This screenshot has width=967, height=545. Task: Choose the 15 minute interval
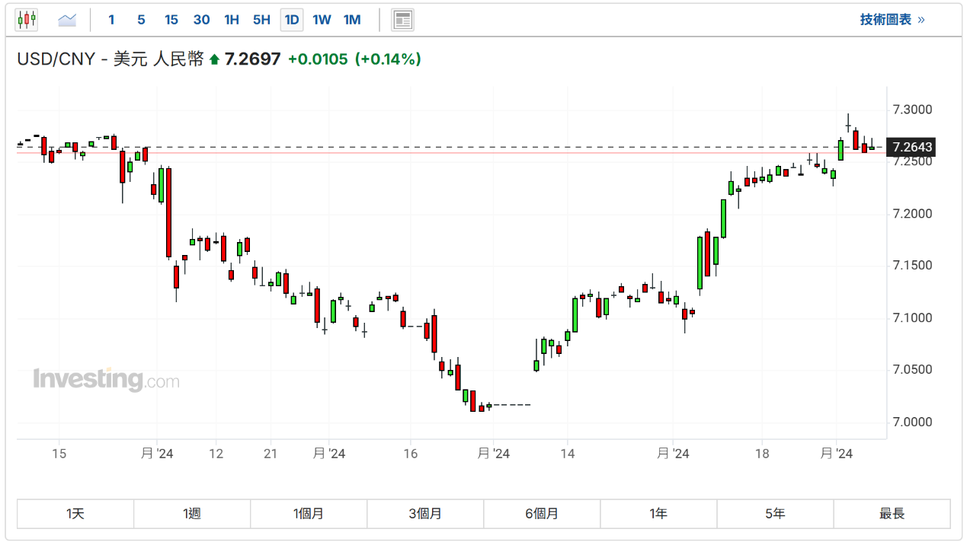coord(171,20)
